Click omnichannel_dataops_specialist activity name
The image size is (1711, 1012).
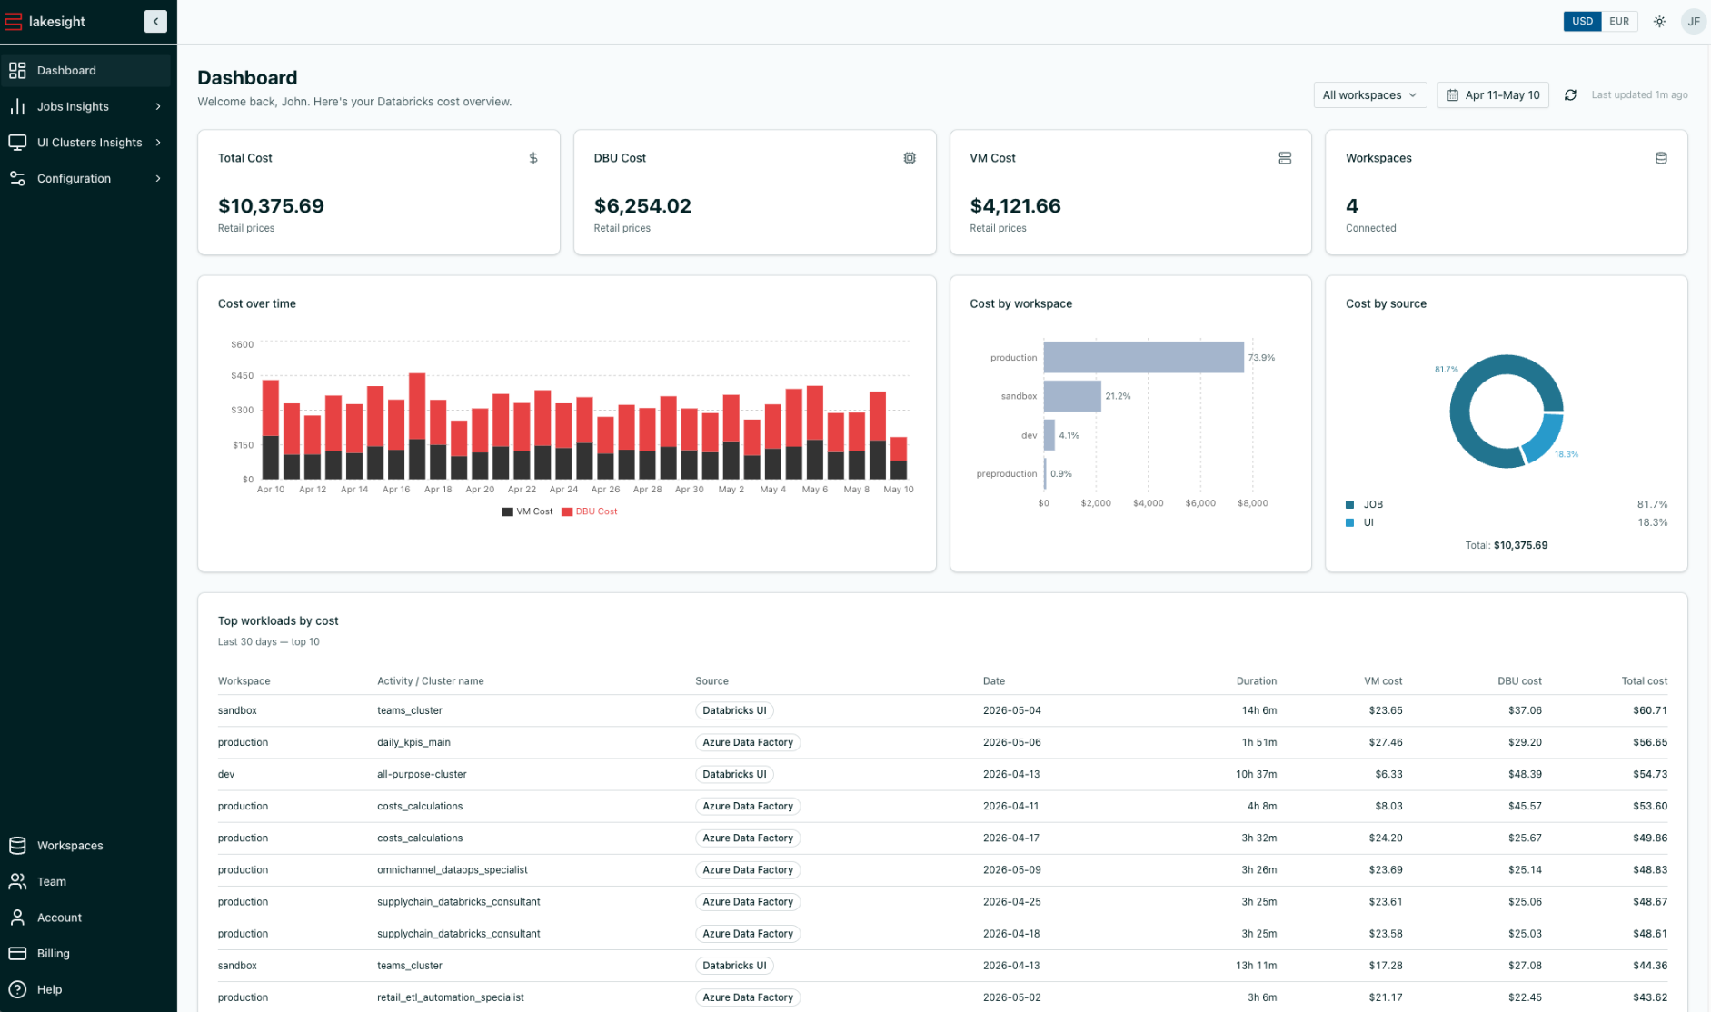click(452, 869)
